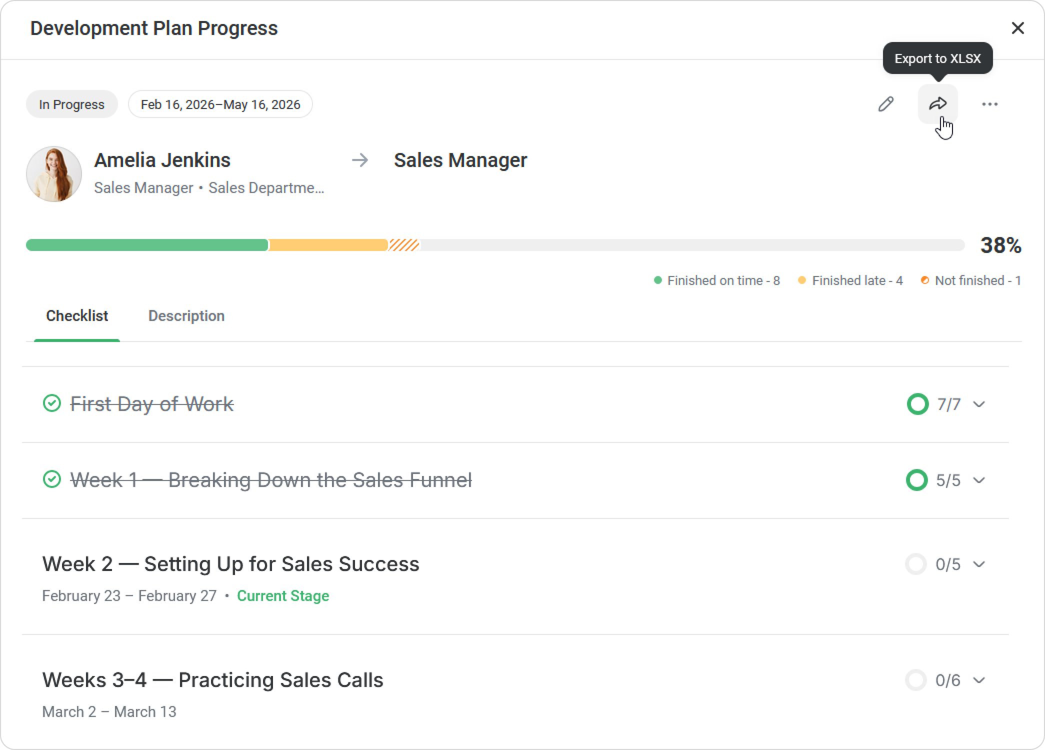Toggle the Week 1 completed checkmark

pos(51,479)
